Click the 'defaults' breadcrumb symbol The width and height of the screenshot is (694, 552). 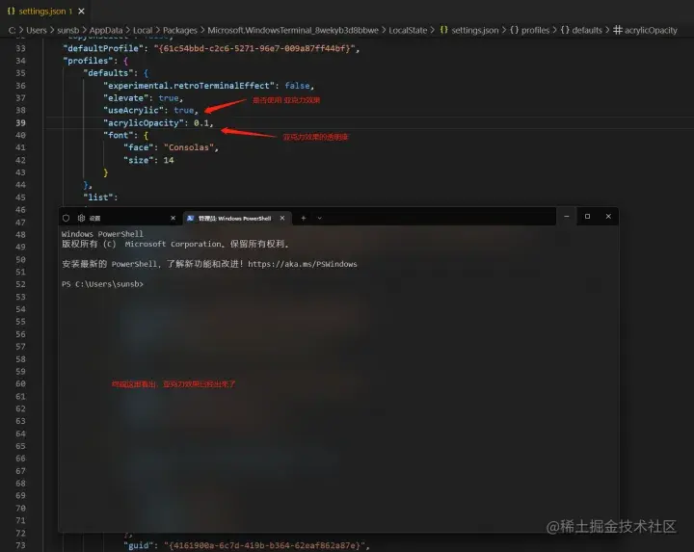(x=581, y=30)
